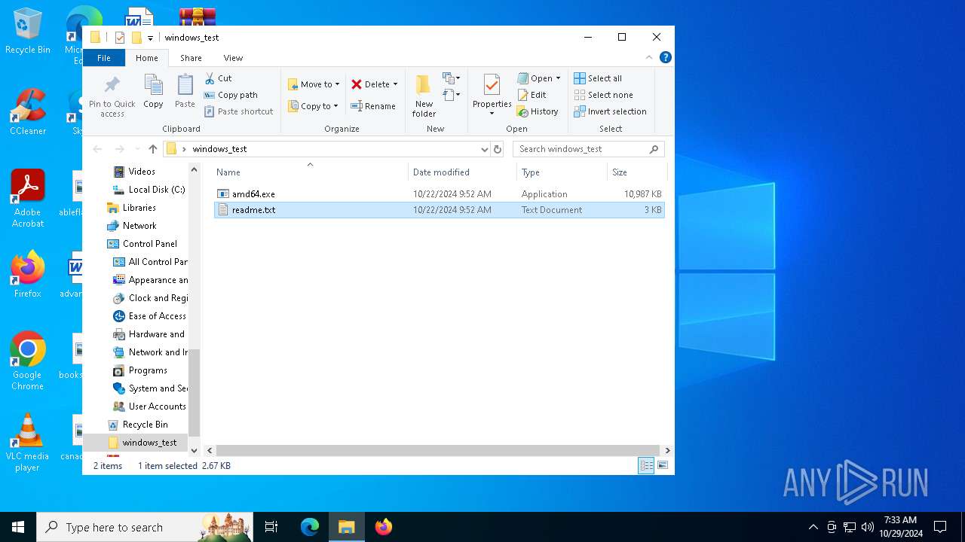Open the Delete dropdown arrow
This screenshot has width=965, height=542.
395,84
